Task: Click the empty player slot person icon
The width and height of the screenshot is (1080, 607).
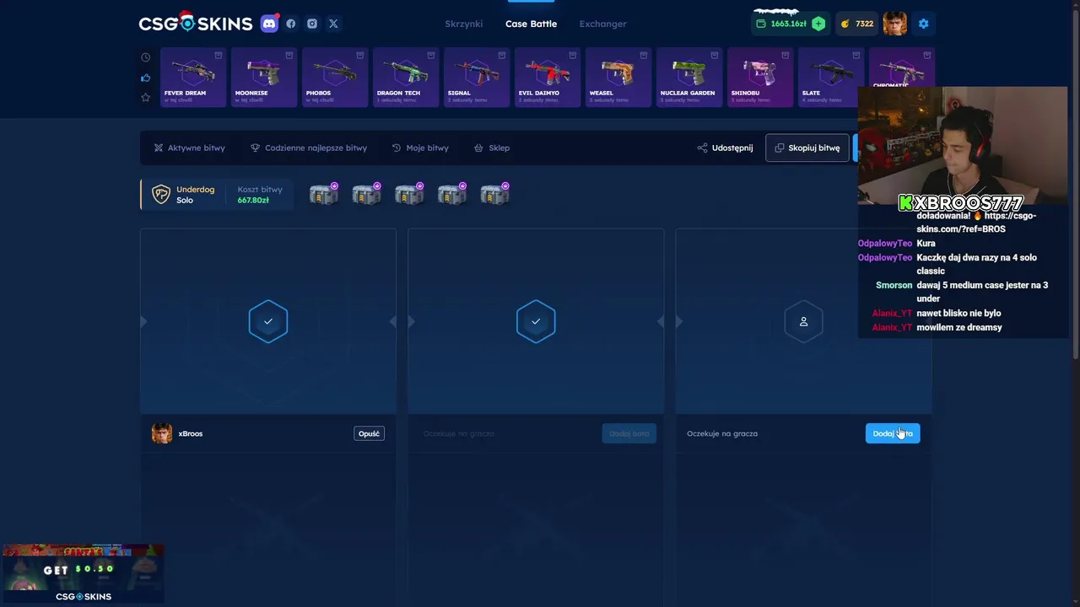Action: [803, 321]
